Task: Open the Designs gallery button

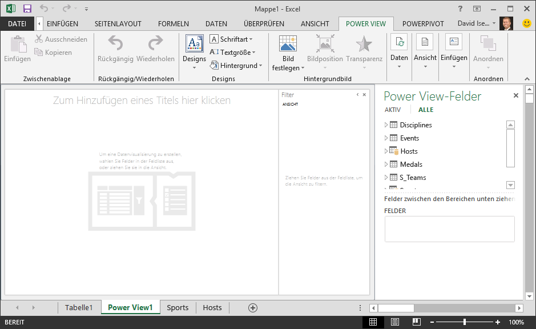Action: tap(194, 52)
